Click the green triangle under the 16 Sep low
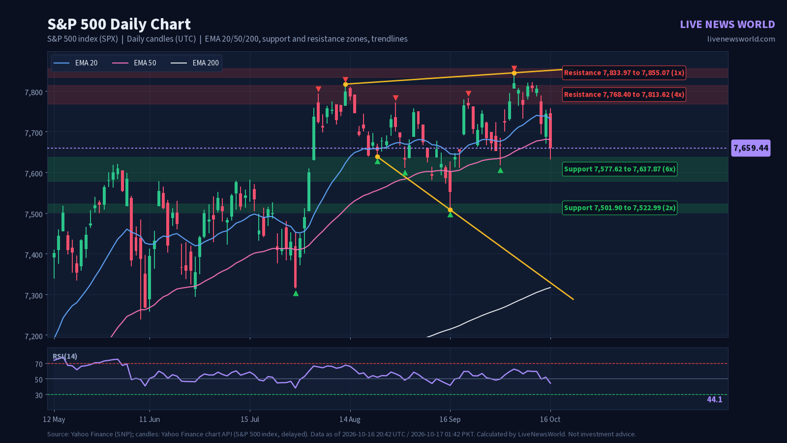 point(450,215)
